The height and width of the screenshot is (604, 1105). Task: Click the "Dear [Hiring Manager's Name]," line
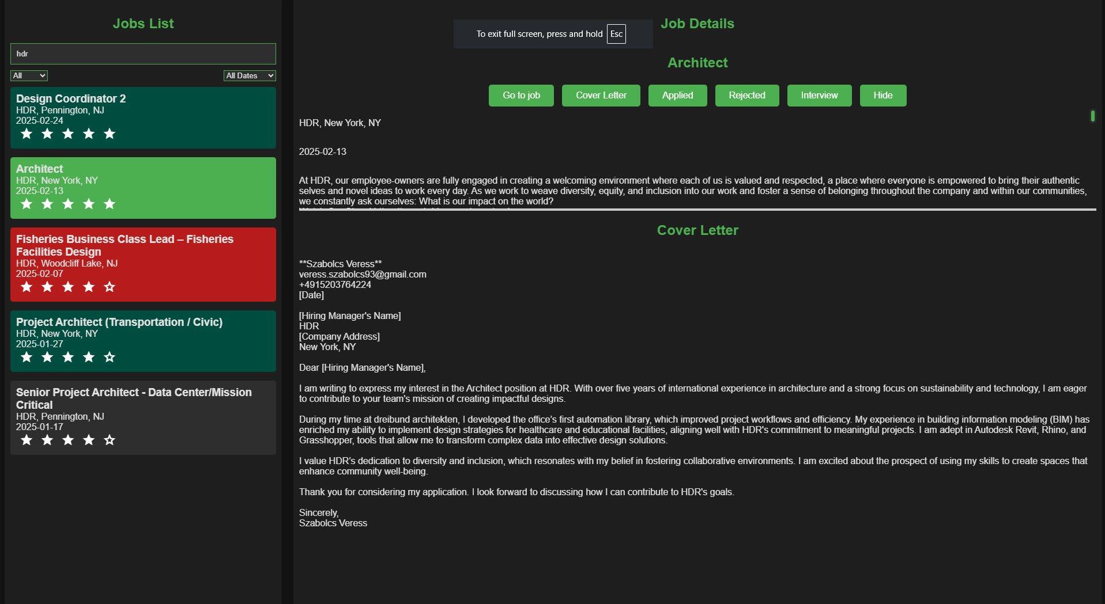[362, 367]
